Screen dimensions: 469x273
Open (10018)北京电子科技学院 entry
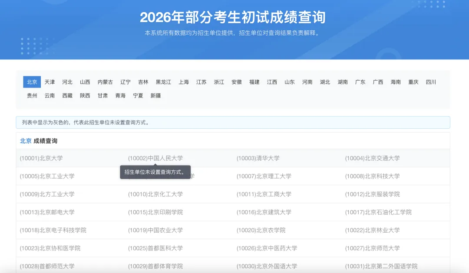click(x=53, y=230)
